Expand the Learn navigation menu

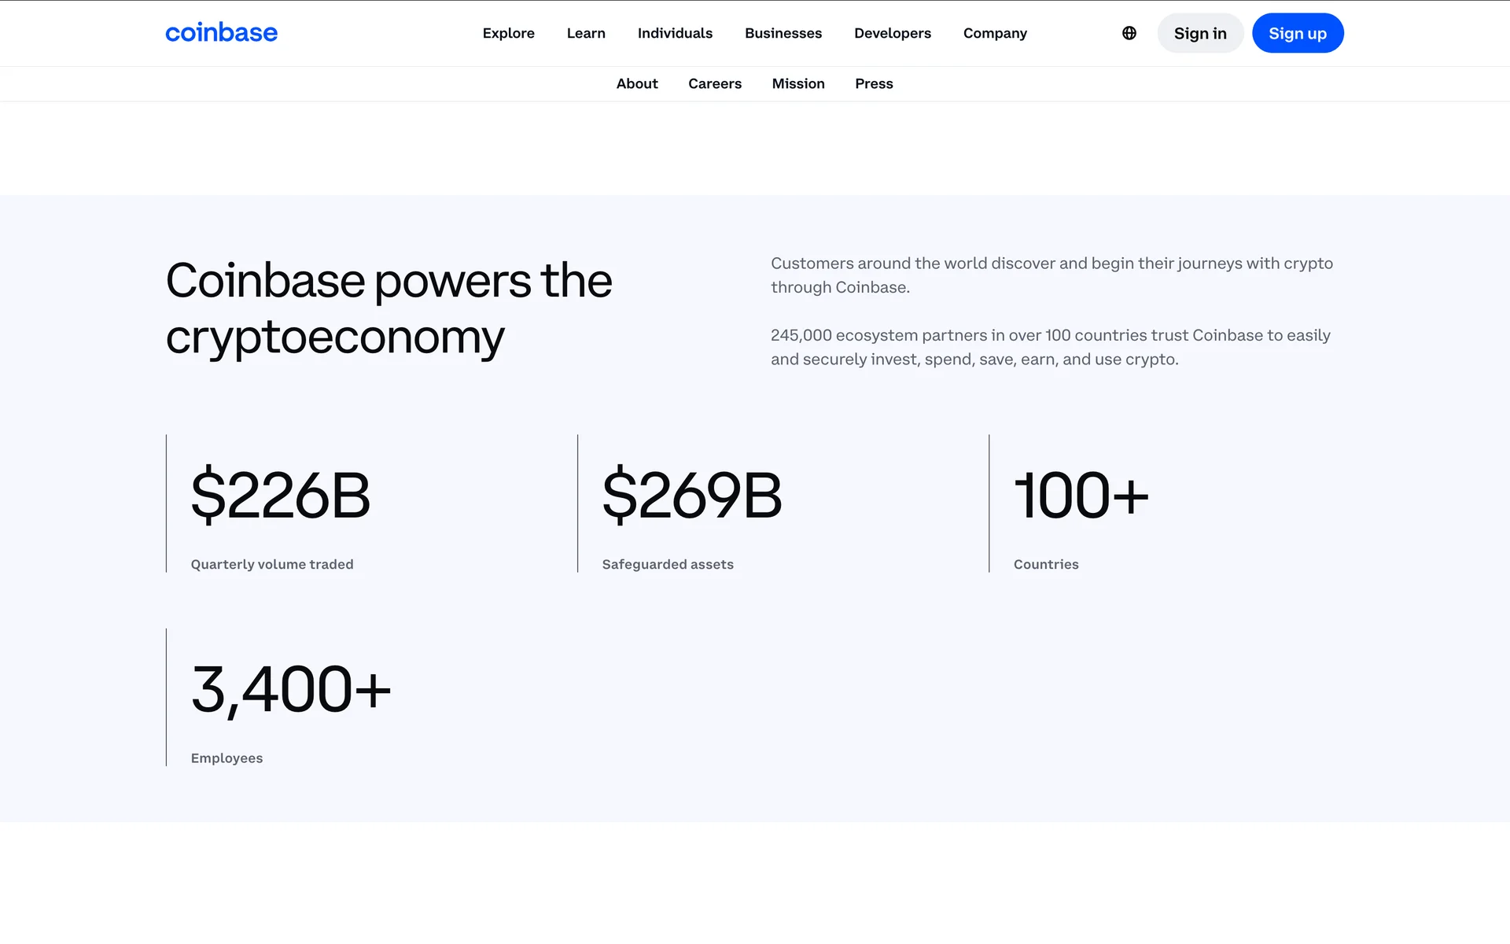point(586,33)
